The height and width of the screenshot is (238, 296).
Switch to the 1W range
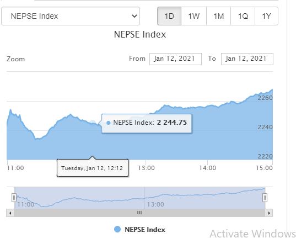[x=193, y=16]
